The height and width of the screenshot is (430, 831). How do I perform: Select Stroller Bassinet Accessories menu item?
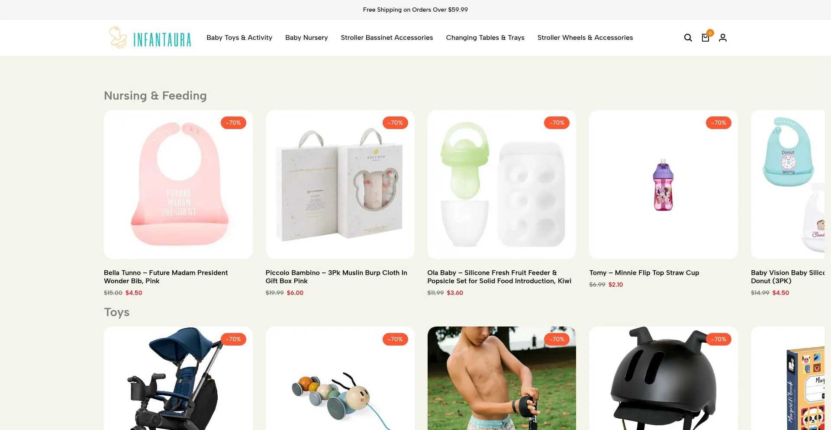[x=387, y=38]
